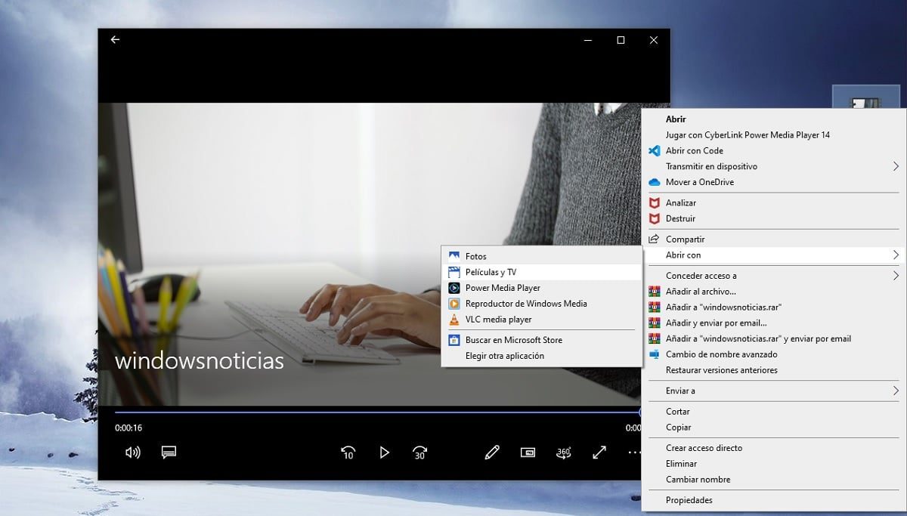Click WinRAR icon for Añadir a "windowsnoticias.rar"
This screenshot has width=907, height=516.
(655, 307)
